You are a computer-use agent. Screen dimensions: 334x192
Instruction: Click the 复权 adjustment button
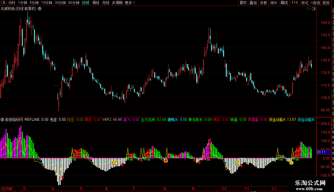243,3
